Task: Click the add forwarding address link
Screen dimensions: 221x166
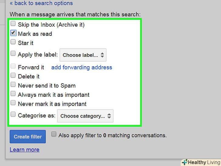Action: point(82,67)
